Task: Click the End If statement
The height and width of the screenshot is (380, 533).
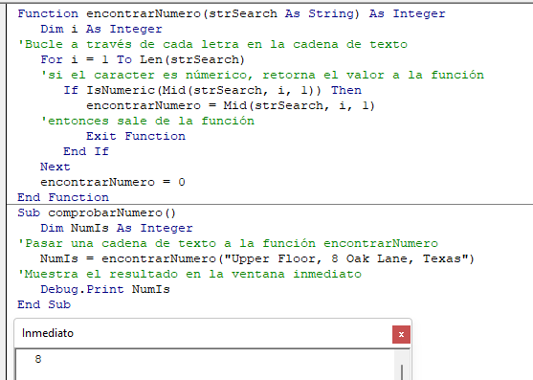Action: 86,151
